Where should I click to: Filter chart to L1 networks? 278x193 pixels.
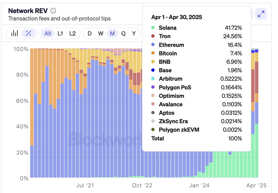(x=60, y=33)
